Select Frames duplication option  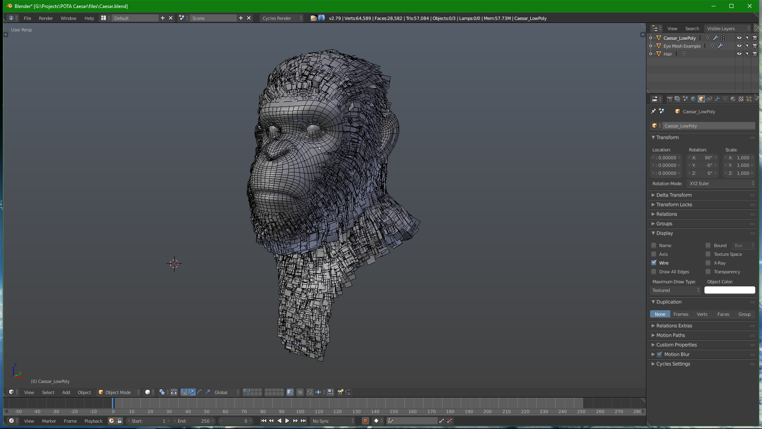pos(681,314)
